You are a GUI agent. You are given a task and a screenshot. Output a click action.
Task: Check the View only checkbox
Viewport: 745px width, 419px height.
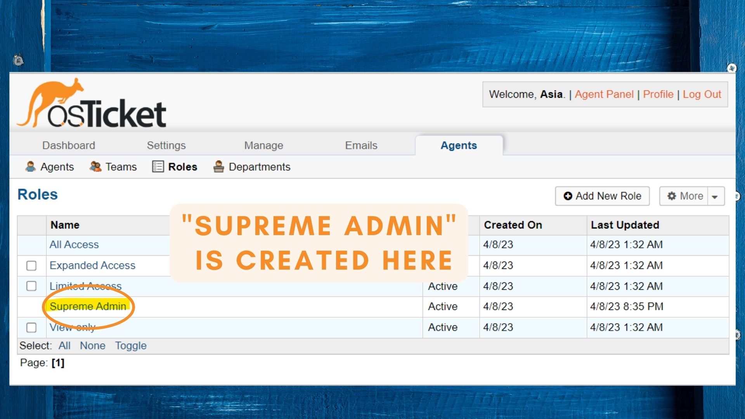tap(31, 327)
